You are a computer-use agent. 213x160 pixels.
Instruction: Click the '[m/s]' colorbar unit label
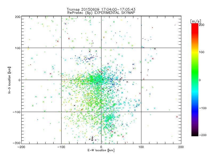196,21
